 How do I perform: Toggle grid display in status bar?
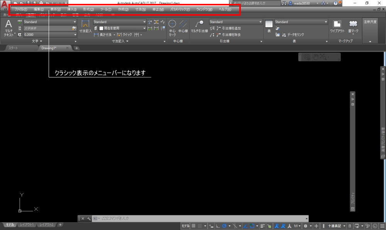tap(193, 226)
